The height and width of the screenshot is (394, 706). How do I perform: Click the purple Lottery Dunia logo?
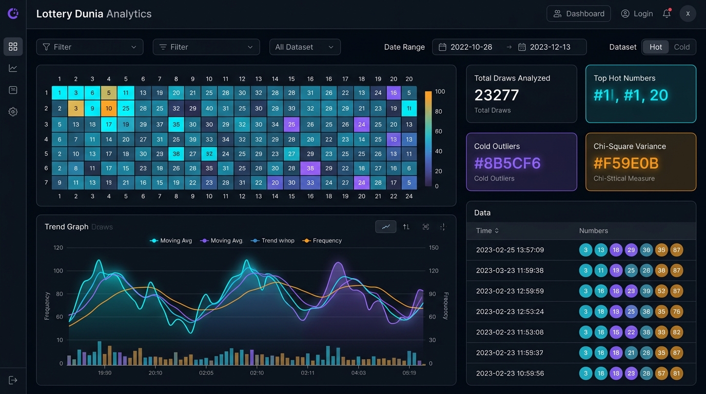(x=13, y=14)
